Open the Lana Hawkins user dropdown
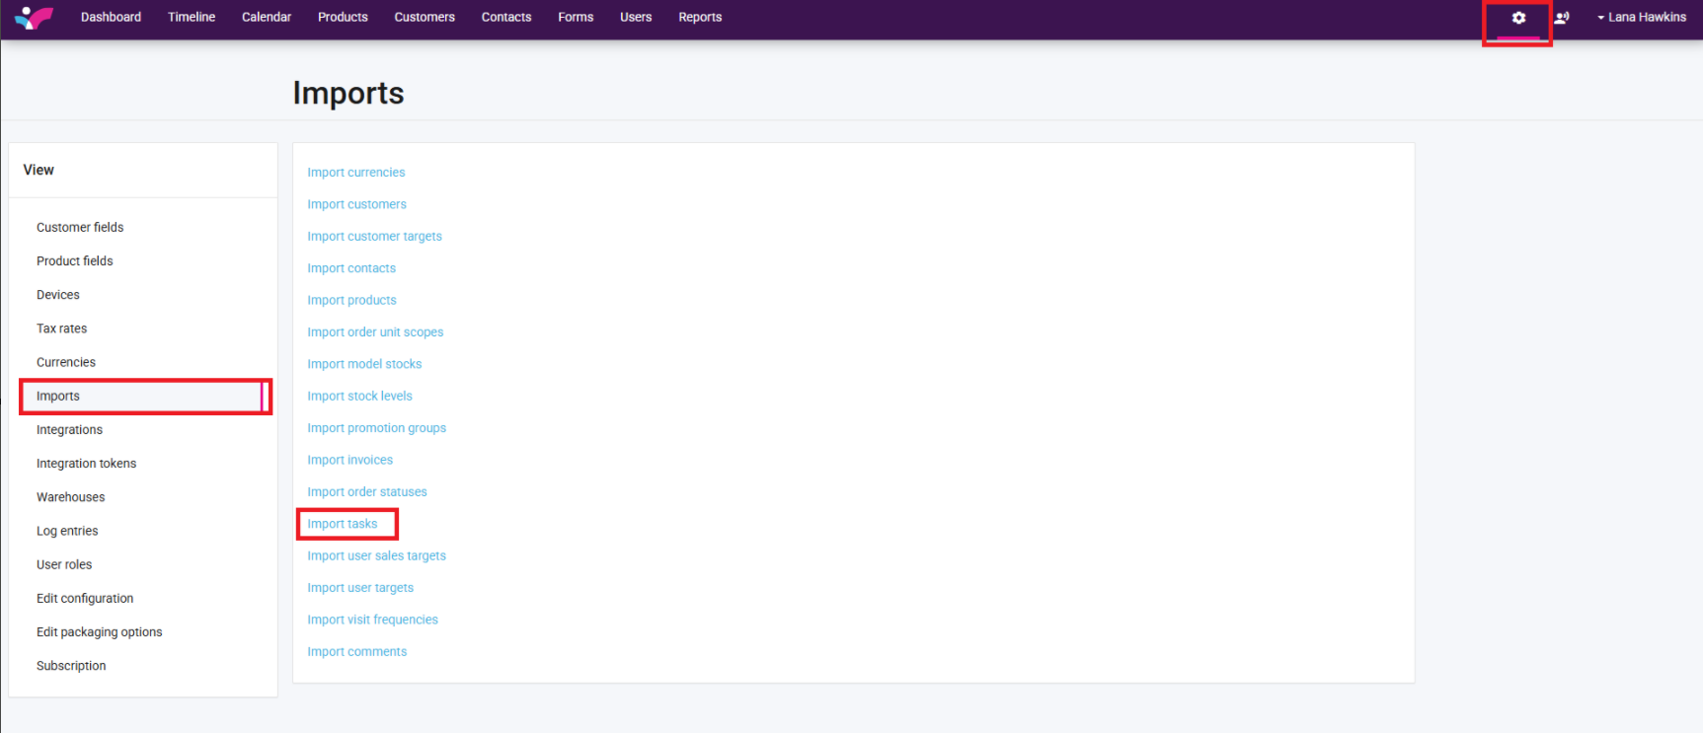This screenshot has width=1703, height=733. point(1641,18)
